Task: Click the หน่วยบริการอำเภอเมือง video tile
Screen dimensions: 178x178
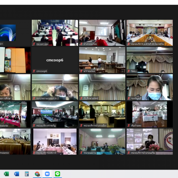Action: [102, 114]
